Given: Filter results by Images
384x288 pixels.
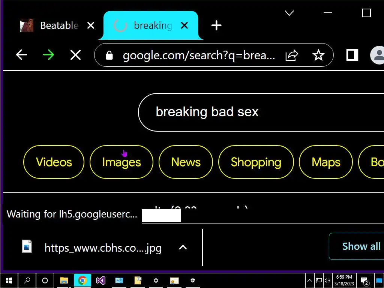Looking at the screenshot, I should [x=121, y=162].
